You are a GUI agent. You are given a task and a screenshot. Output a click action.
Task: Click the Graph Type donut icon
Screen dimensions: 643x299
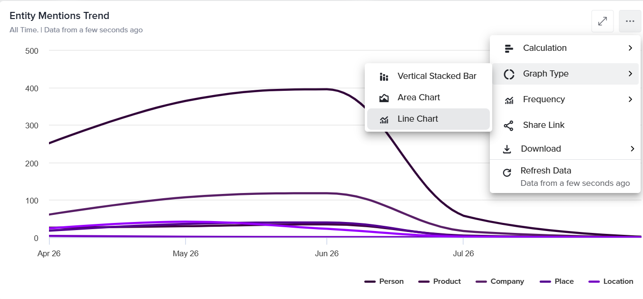(x=509, y=74)
